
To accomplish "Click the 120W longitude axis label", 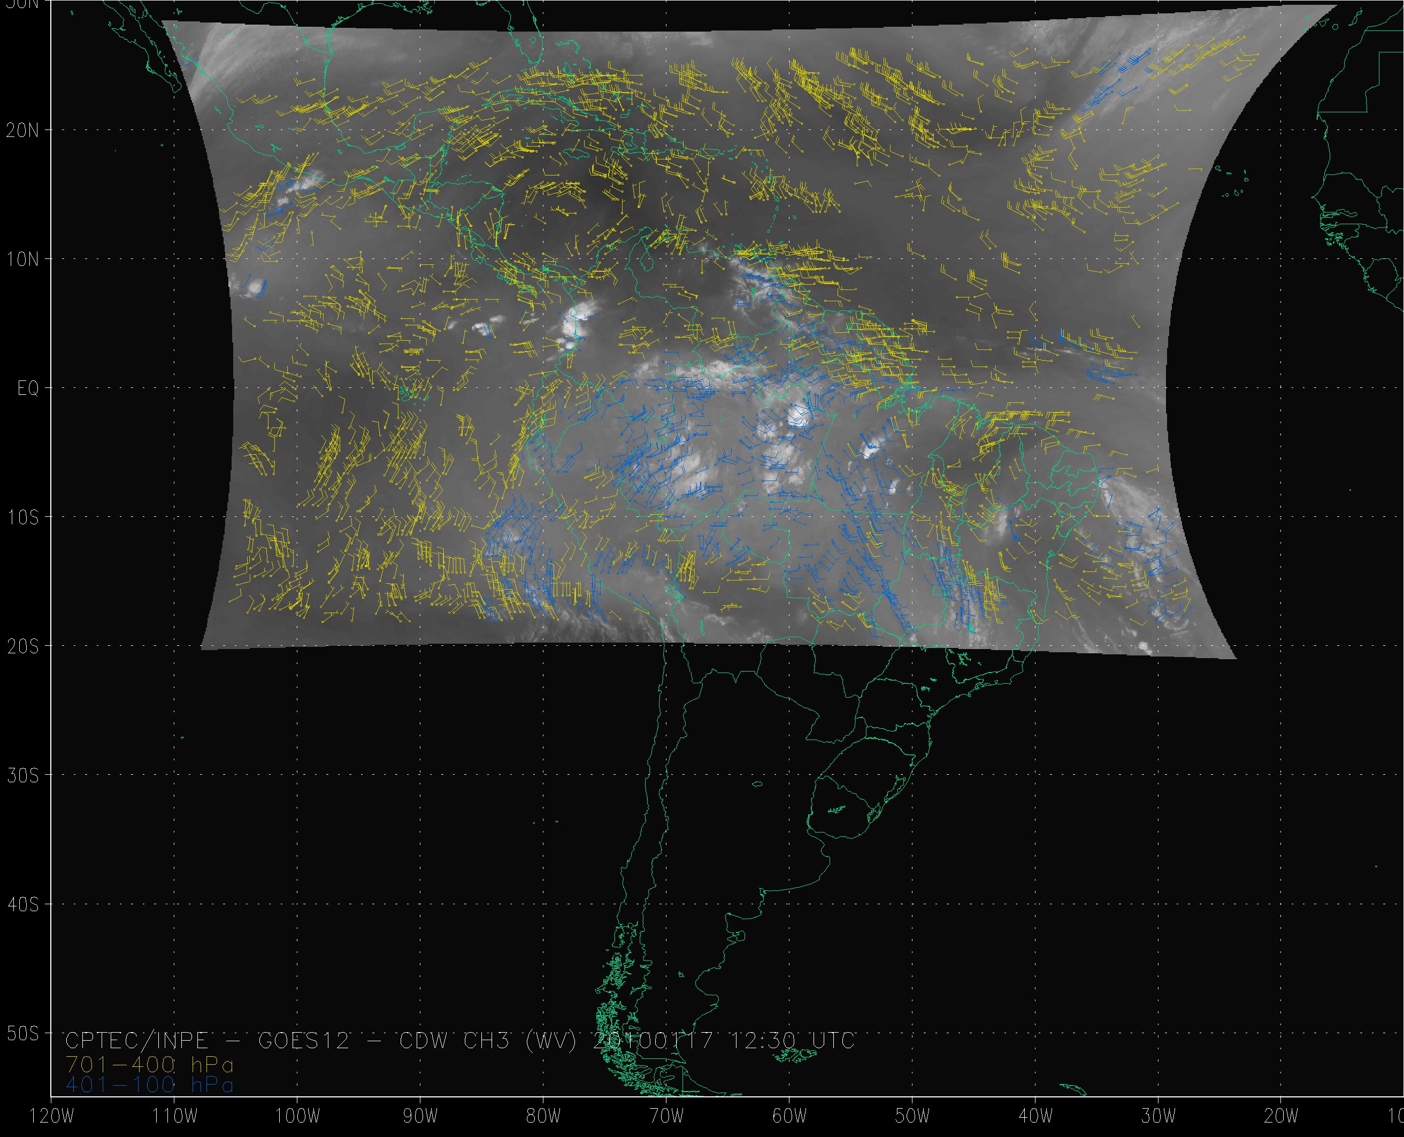I will (x=51, y=1116).
